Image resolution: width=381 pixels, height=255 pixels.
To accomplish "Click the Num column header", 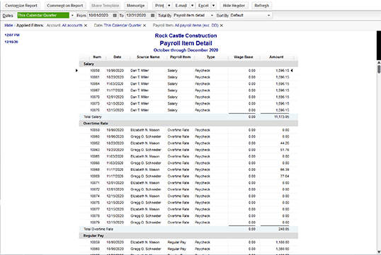I will [x=97, y=57].
